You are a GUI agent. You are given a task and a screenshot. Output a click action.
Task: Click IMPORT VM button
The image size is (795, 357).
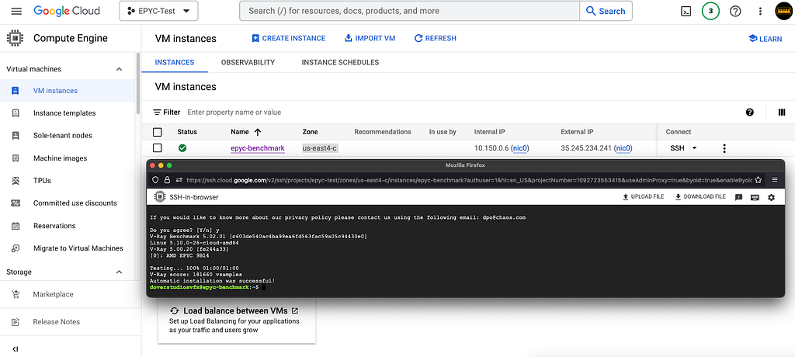coord(370,38)
